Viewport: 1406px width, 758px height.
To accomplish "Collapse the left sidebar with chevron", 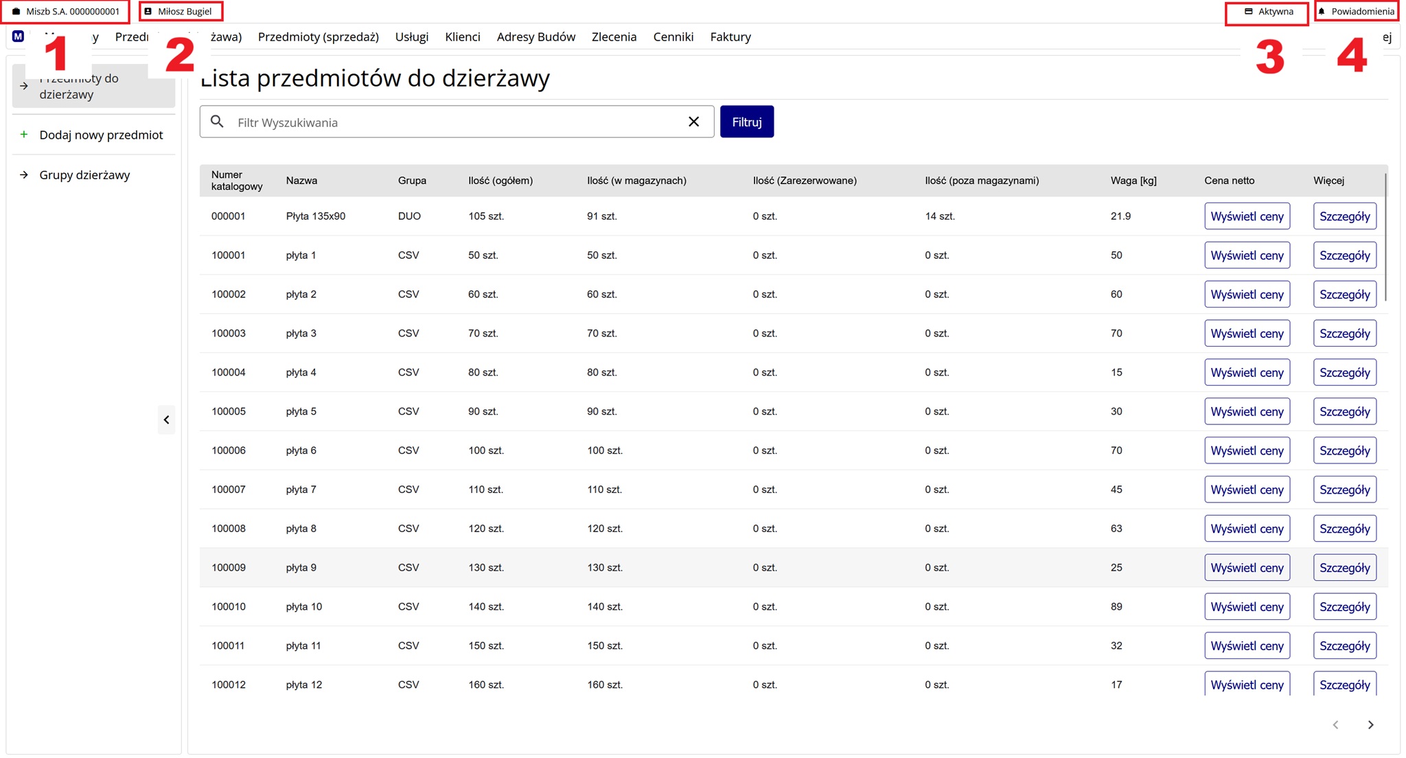I will tap(166, 420).
